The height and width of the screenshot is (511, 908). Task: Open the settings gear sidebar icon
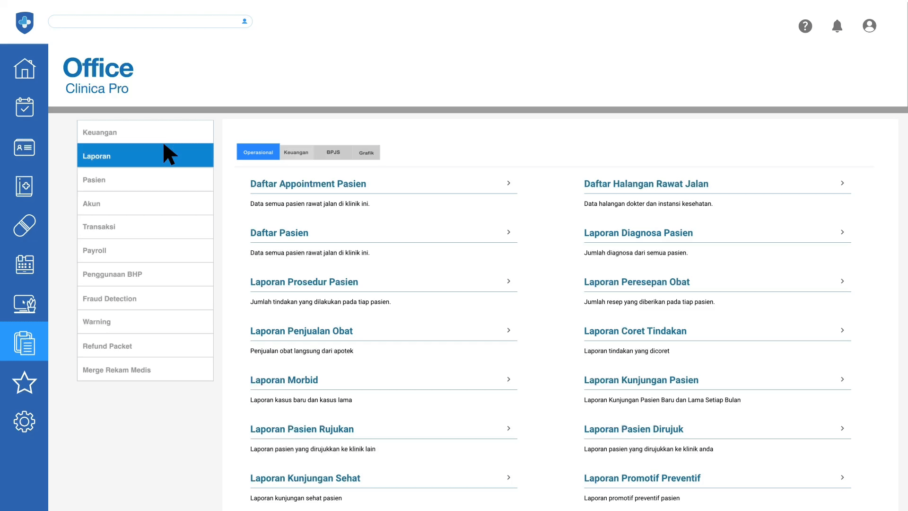click(x=24, y=422)
